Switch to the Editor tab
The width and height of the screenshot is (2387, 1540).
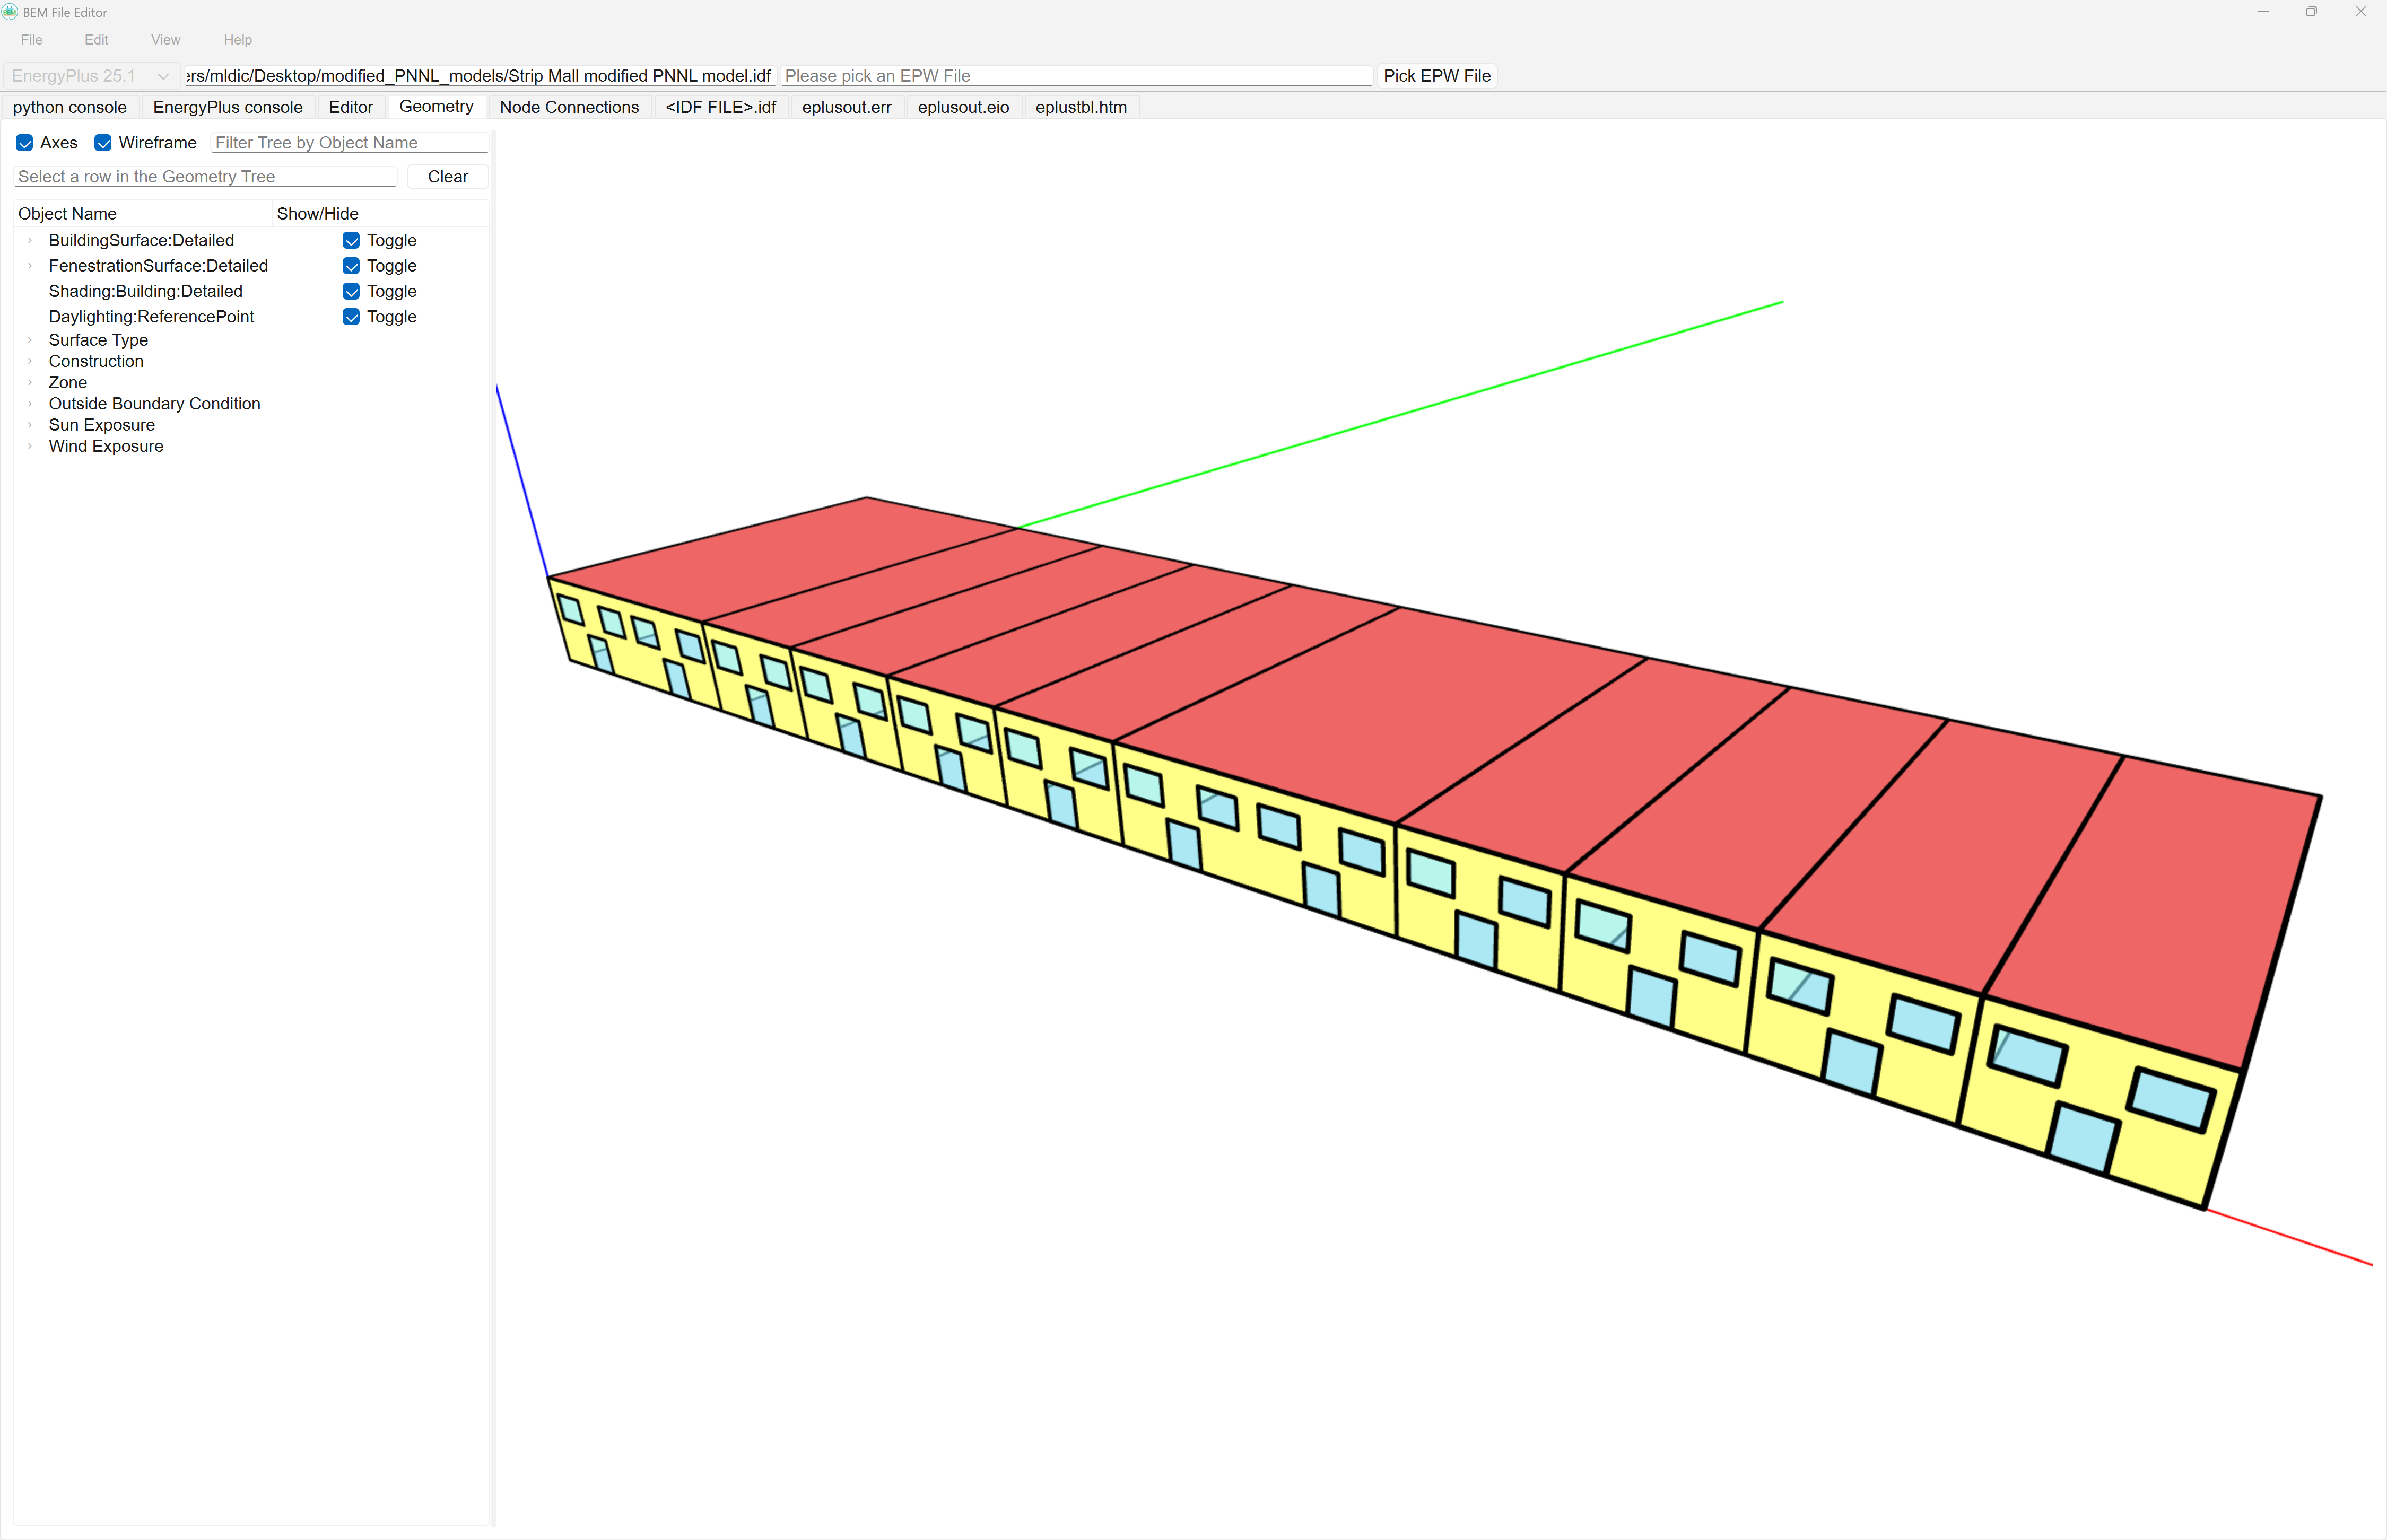pos(351,107)
